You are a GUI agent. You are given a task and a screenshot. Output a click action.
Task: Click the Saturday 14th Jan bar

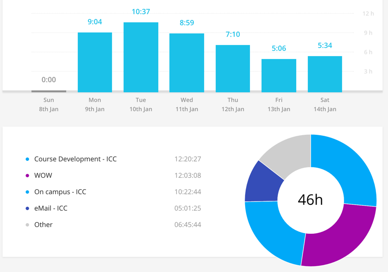(x=325, y=74)
